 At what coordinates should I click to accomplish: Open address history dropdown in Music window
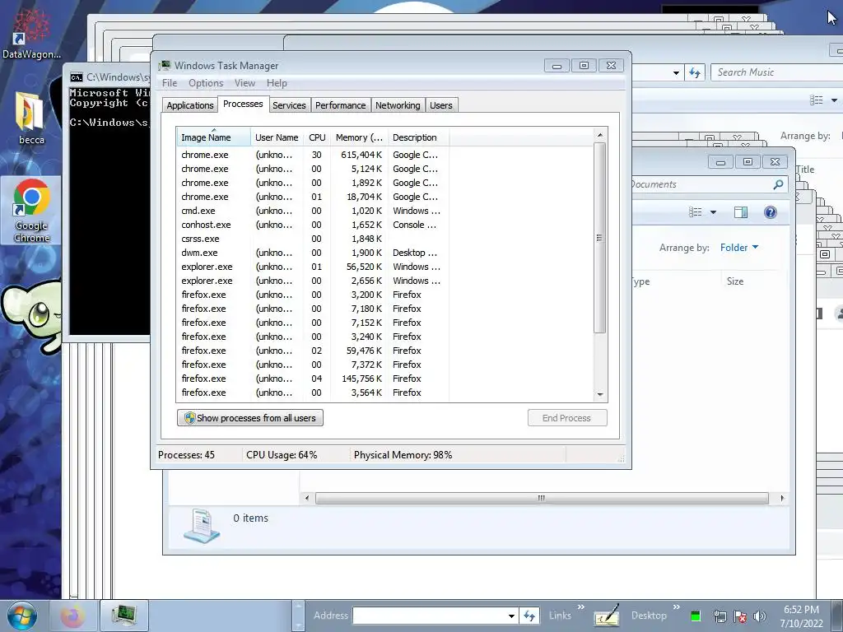(x=676, y=72)
